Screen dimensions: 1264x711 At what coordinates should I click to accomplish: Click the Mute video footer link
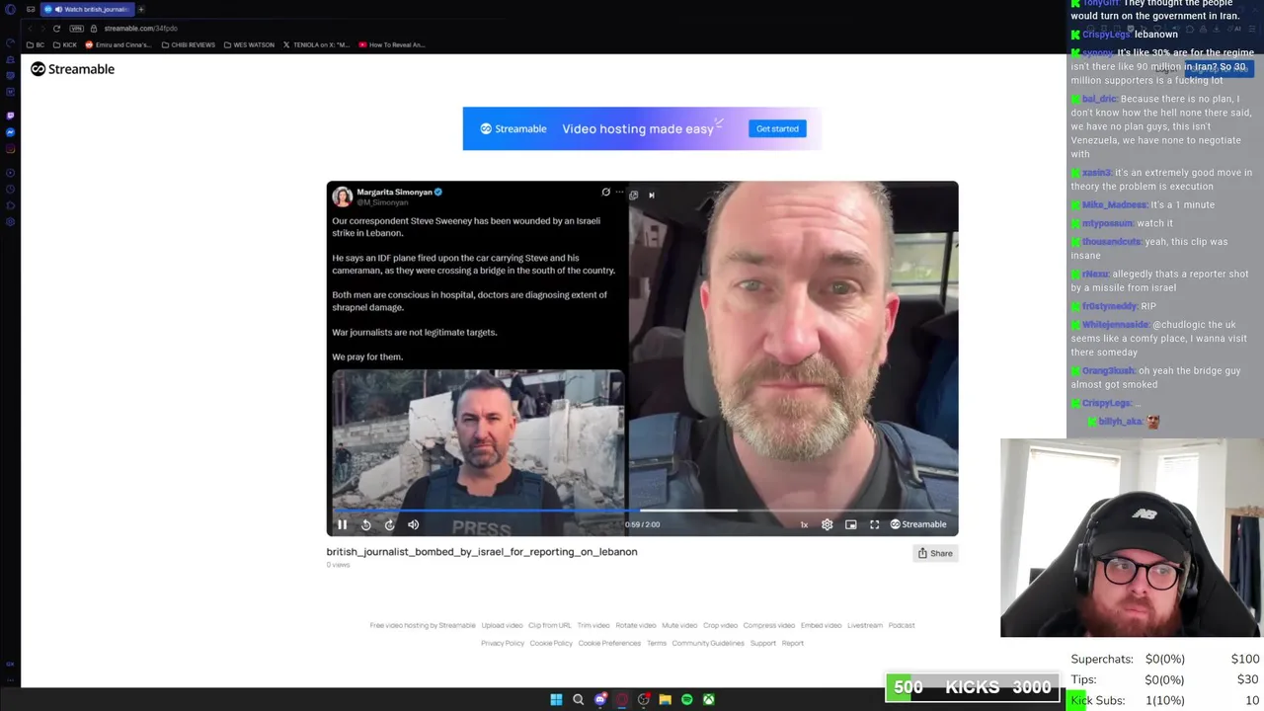(679, 625)
